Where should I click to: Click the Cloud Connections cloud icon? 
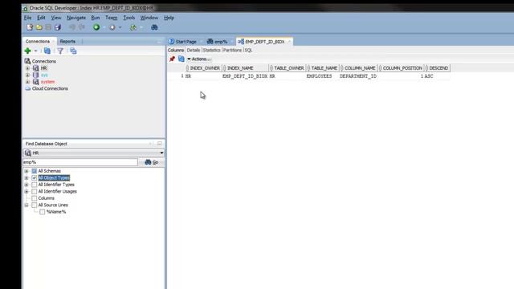28,88
